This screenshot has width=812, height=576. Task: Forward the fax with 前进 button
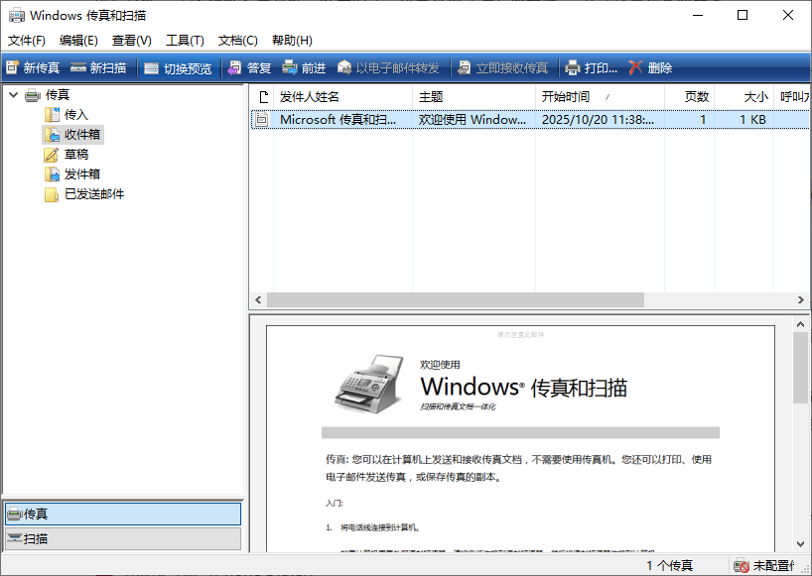click(304, 67)
